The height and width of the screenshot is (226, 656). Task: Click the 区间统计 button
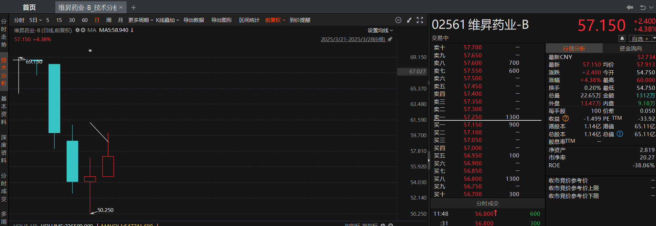pyautogui.click(x=249, y=20)
